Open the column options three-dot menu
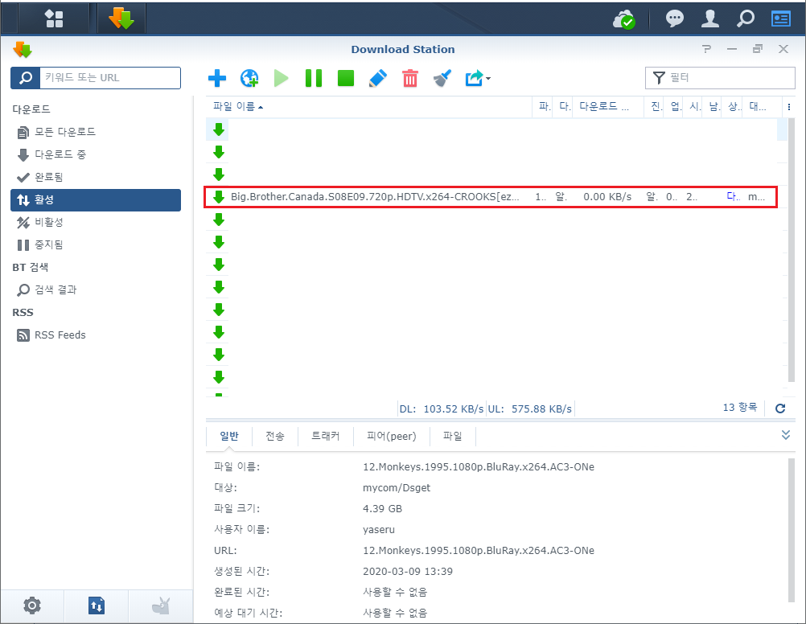The image size is (806, 624). (x=789, y=107)
